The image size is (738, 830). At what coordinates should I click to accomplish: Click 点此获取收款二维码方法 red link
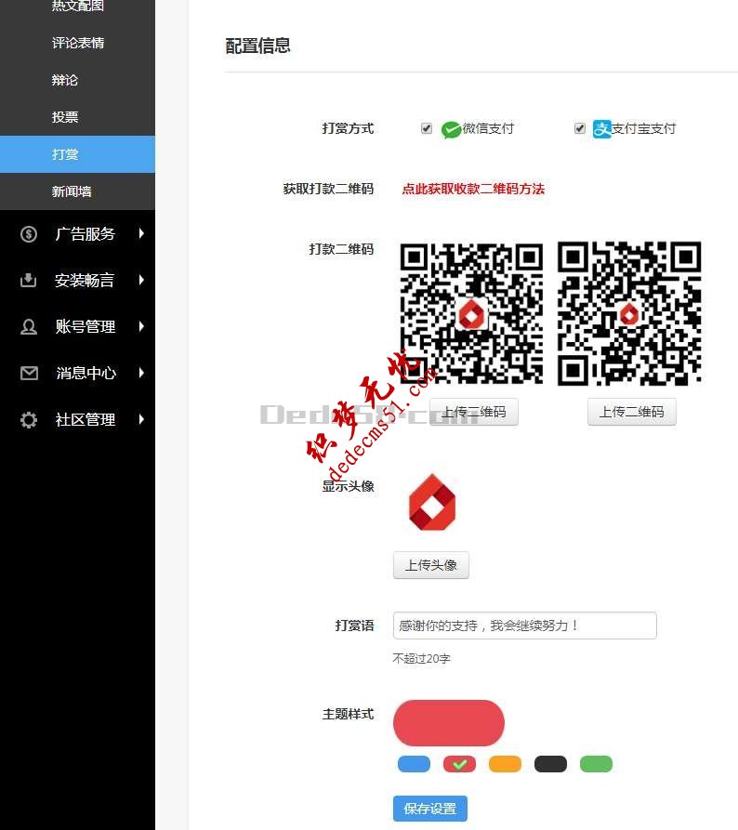[x=473, y=189]
